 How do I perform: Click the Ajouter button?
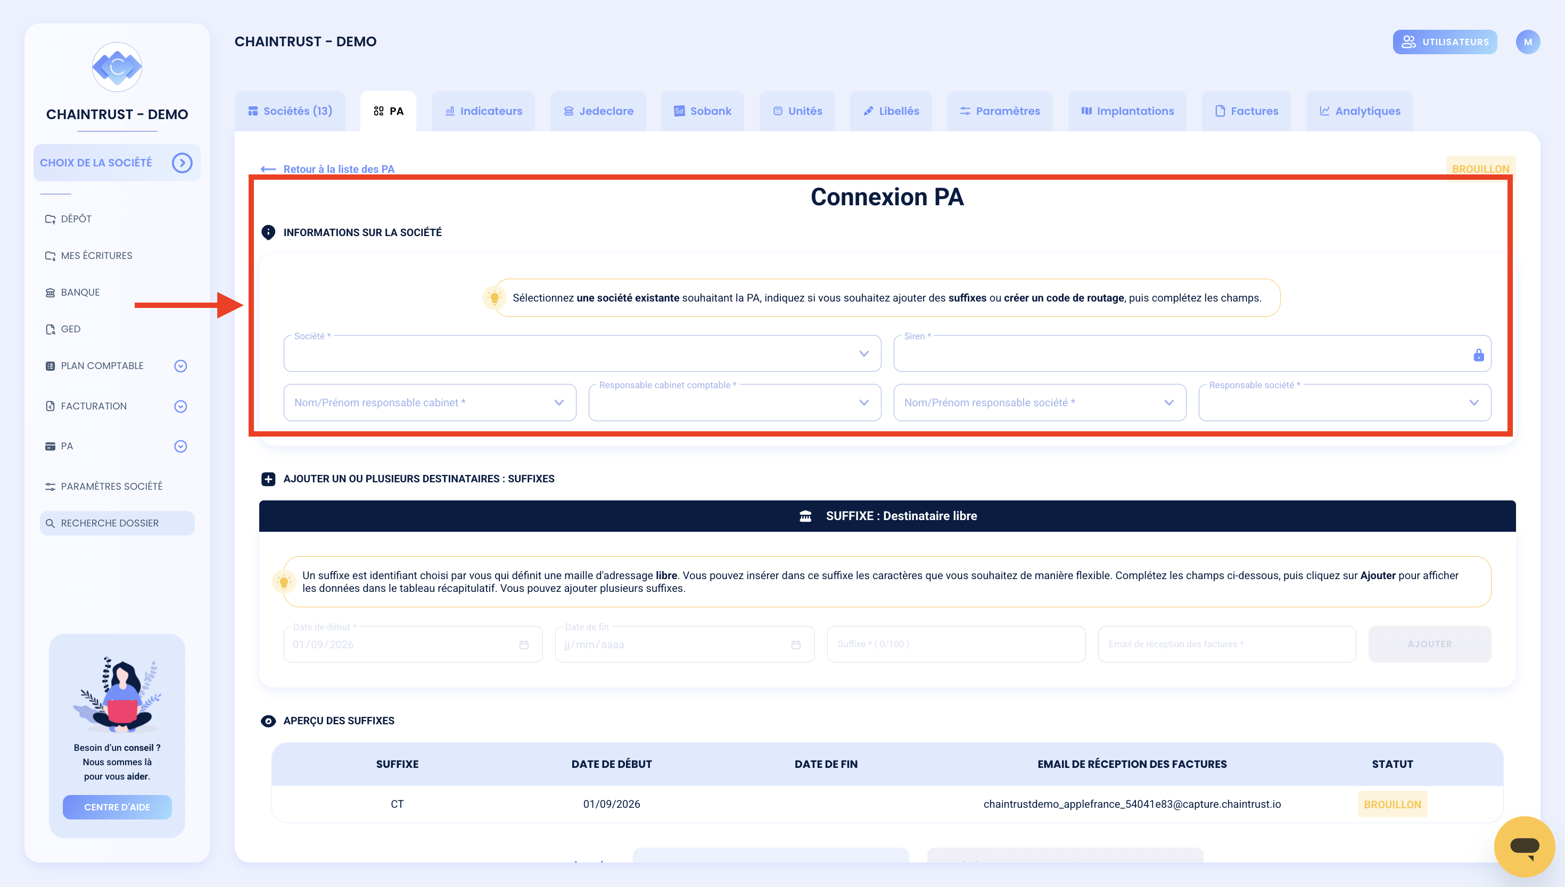click(1430, 644)
